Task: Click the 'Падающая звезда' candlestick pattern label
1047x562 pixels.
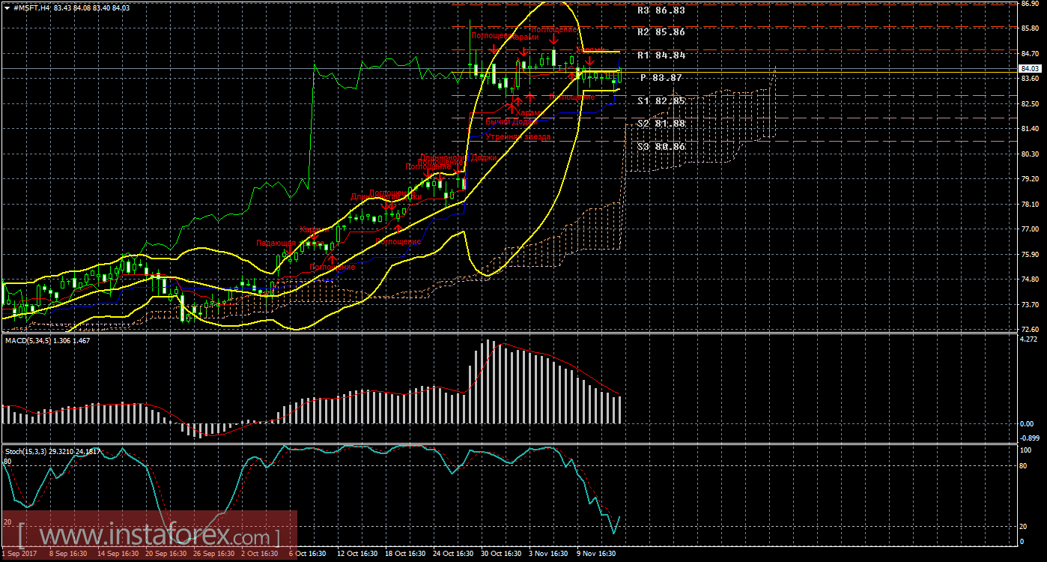Action: tap(279, 243)
